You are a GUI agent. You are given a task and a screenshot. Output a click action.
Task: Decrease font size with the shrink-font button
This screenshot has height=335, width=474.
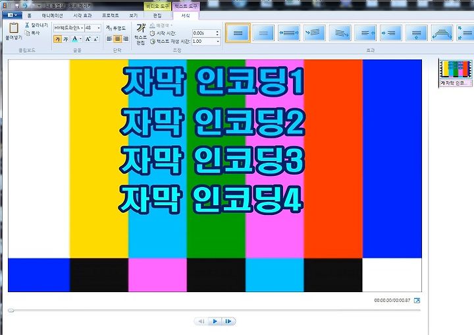tap(96, 39)
